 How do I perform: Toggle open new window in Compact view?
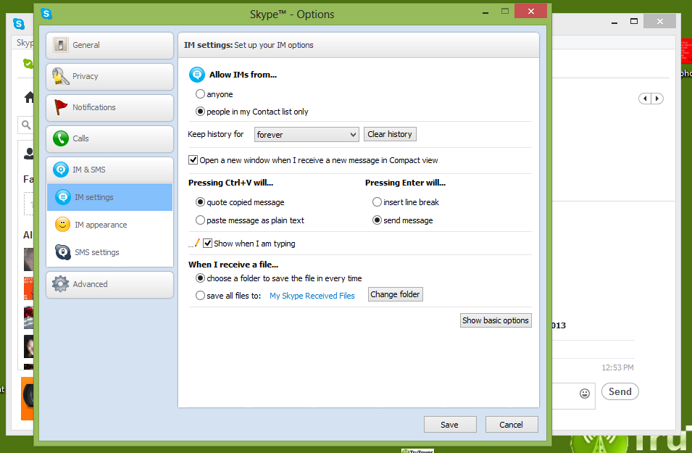313,160
